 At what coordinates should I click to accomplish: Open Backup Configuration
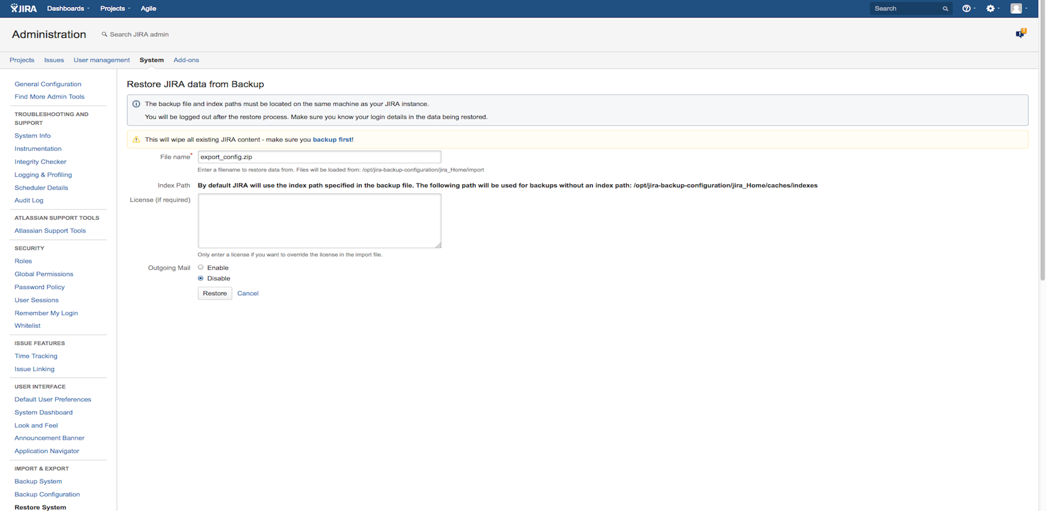pyautogui.click(x=47, y=495)
